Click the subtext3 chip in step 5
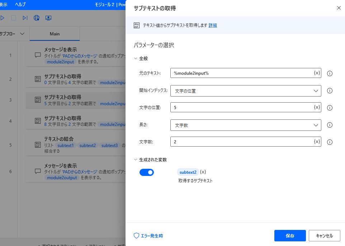This screenshot has height=246, width=345. pos(110,145)
